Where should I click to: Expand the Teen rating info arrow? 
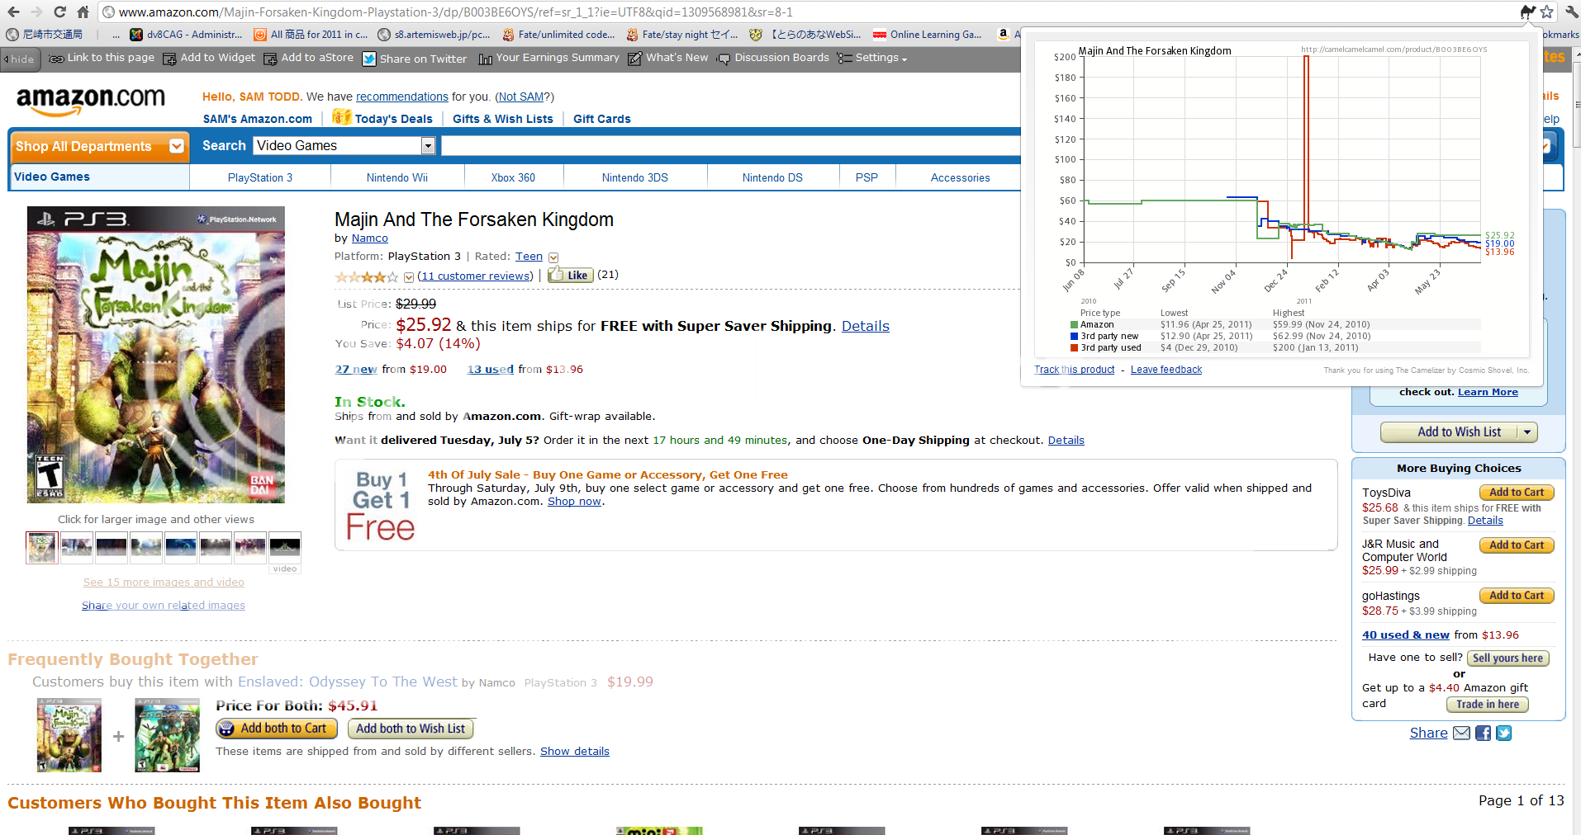pyautogui.click(x=553, y=257)
